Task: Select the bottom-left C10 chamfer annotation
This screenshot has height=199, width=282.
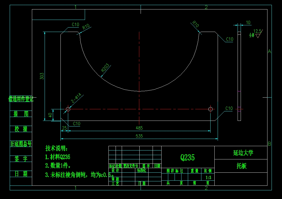Action: tap(76, 124)
